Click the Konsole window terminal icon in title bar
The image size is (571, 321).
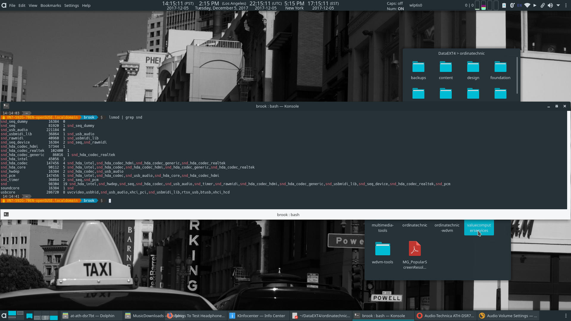point(6,106)
